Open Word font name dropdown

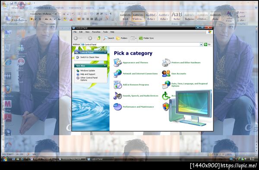tap(53, 14)
